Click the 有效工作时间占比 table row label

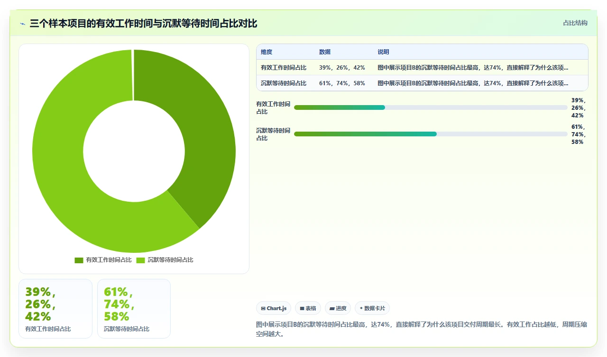284,68
